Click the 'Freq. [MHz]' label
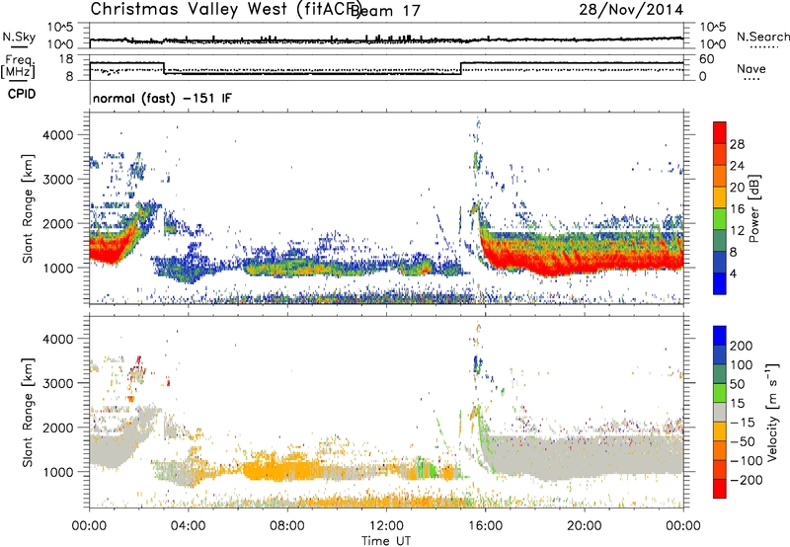The width and height of the screenshot is (790, 547). coord(18,66)
